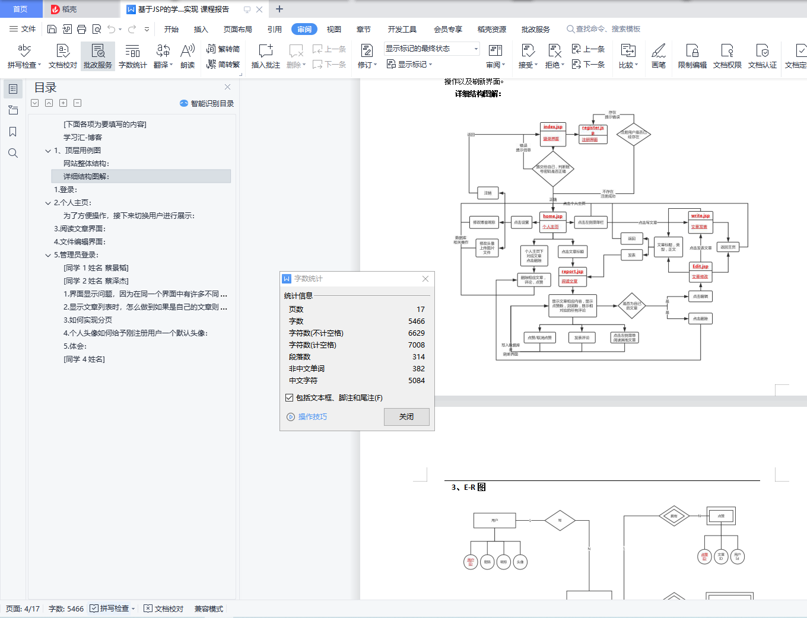Viewport: 807px width, 618px height.
Task: Switch to the 插入 ribbon tab
Action: click(x=201, y=29)
